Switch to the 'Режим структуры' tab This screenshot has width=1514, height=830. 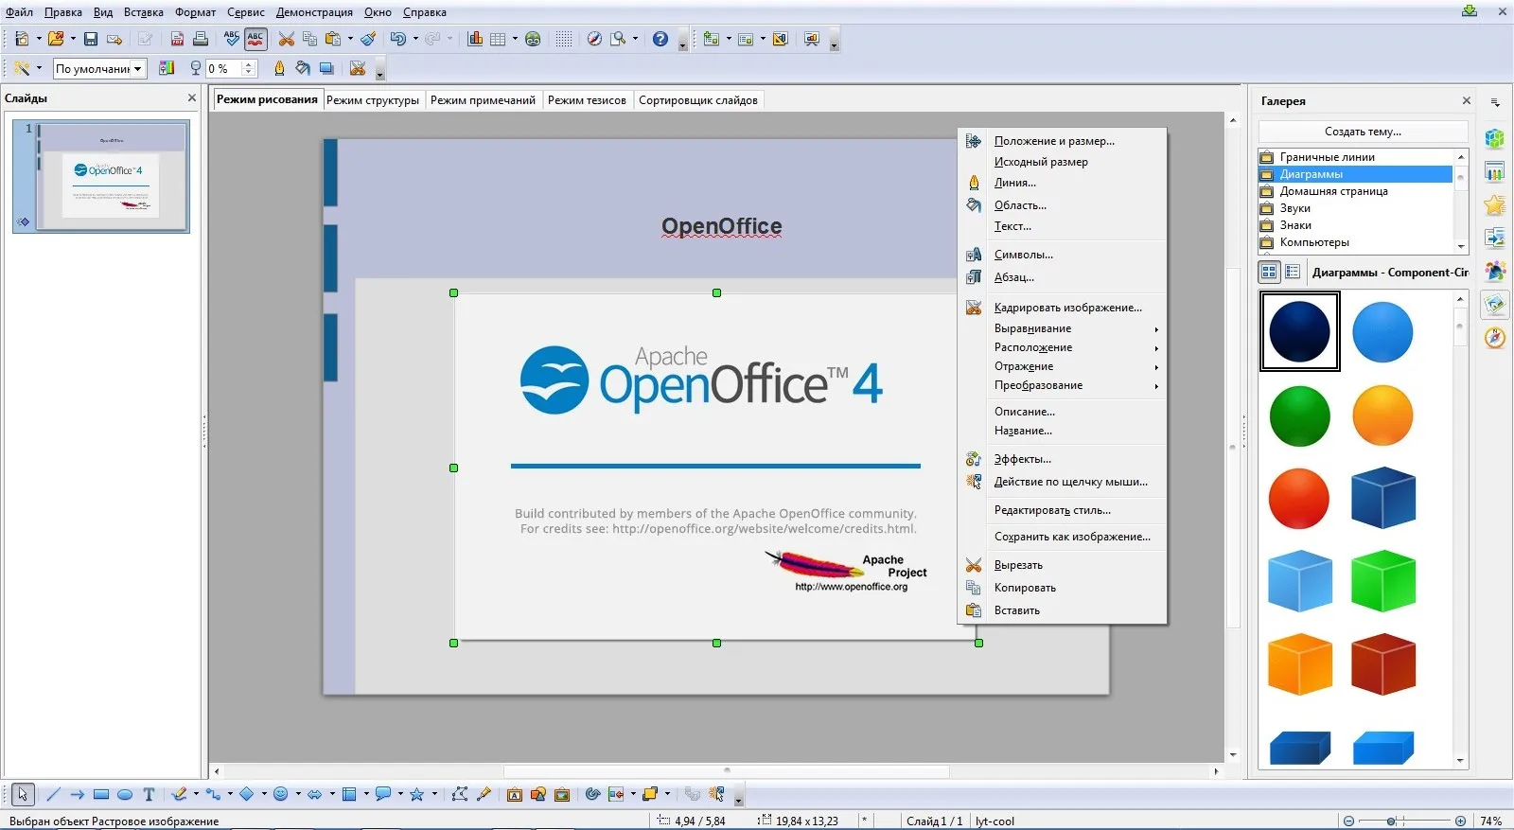tap(373, 100)
